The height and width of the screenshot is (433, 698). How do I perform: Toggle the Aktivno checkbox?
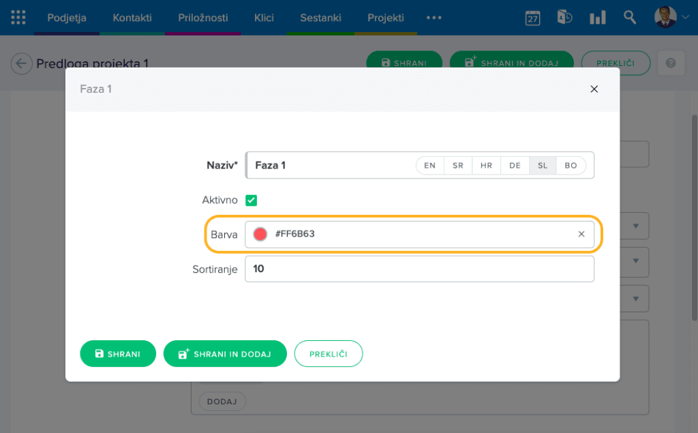(x=252, y=200)
